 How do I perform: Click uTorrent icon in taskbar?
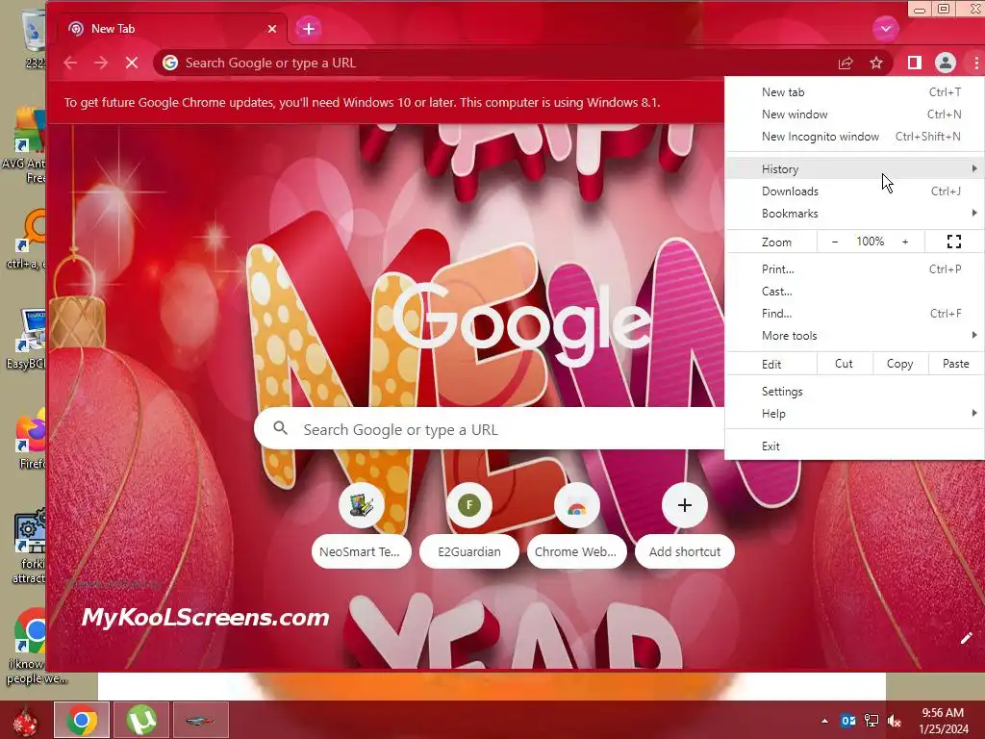point(142,720)
